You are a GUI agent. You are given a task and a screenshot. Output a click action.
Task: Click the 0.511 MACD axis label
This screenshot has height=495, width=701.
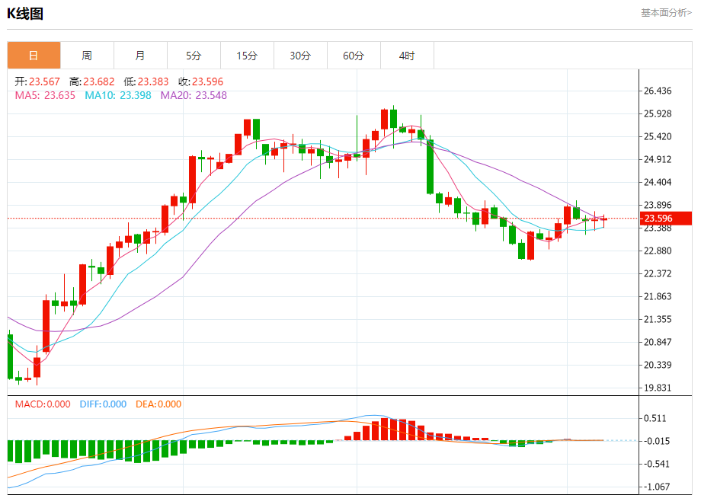(x=655, y=419)
